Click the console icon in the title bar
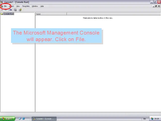The width and height of the screenshot is (161, 121). click(2, 2)
